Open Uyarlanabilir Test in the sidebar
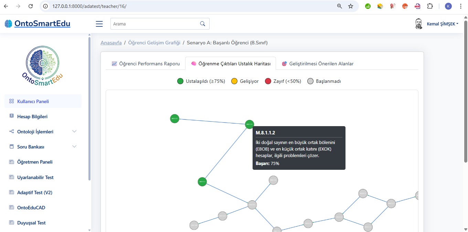The height and width of the screenshot is (232, 468). point(35,177)
